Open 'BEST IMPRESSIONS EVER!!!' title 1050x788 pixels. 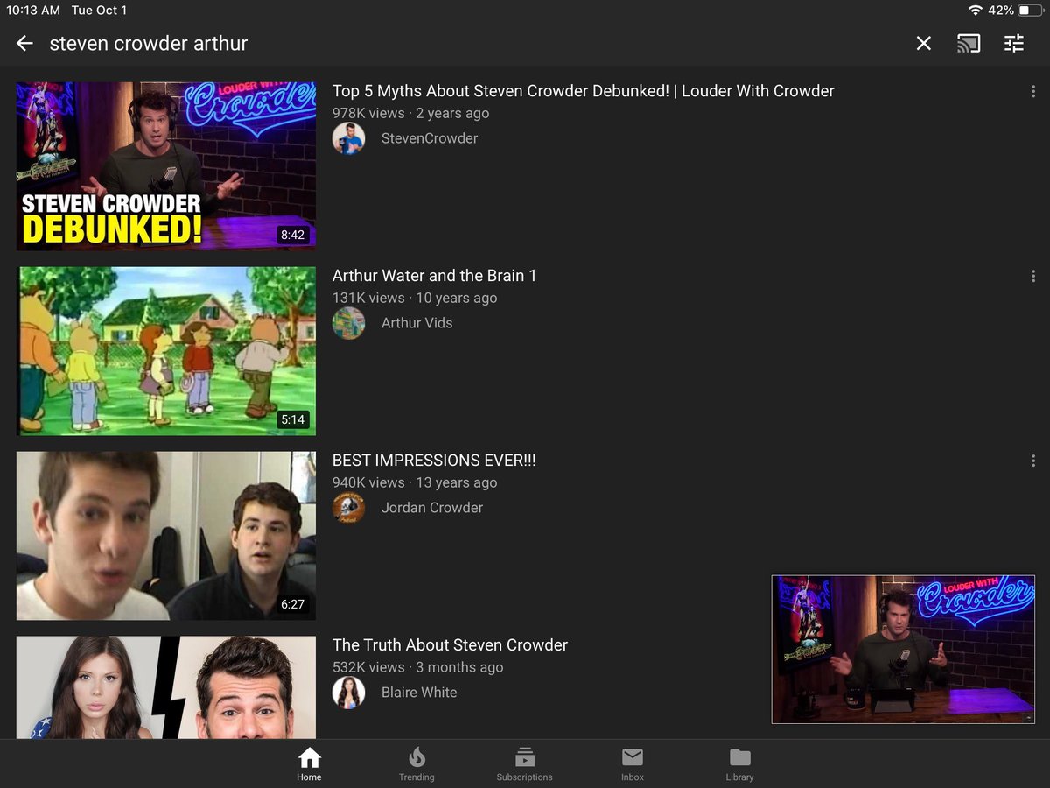434,461
